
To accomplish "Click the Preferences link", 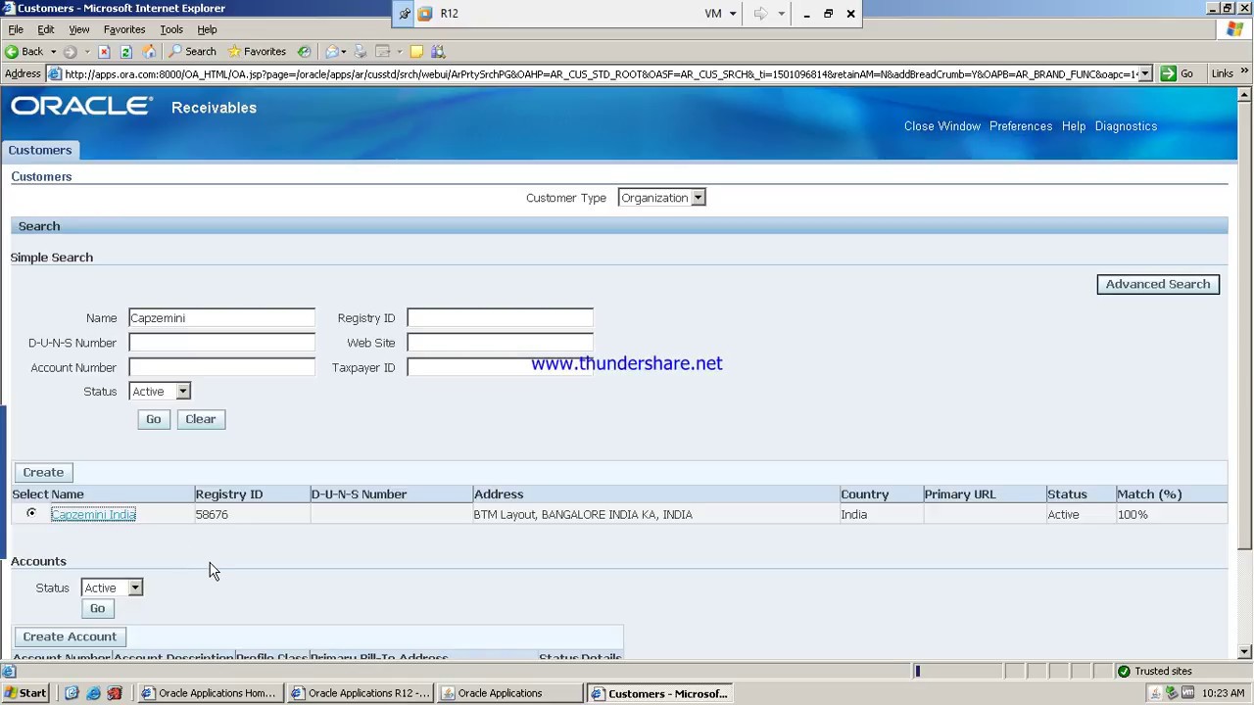I will pos(1021,126).
